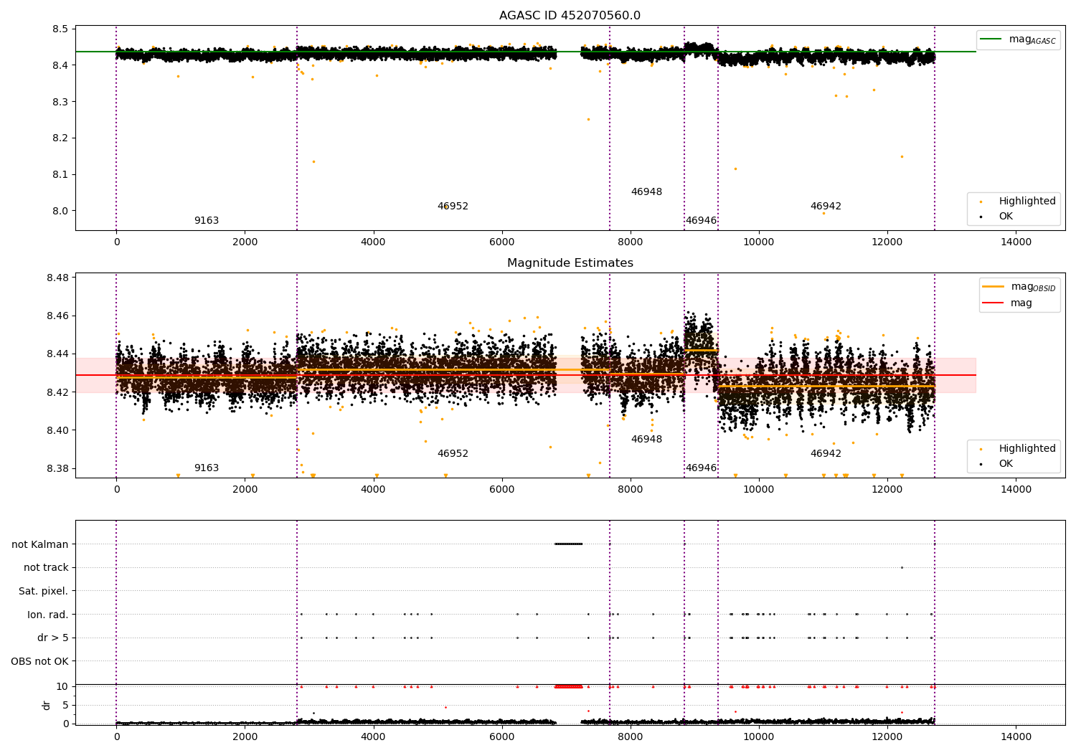
Task: Click the 8.38 y-tick on middle plot
Action: click(57, 468)
